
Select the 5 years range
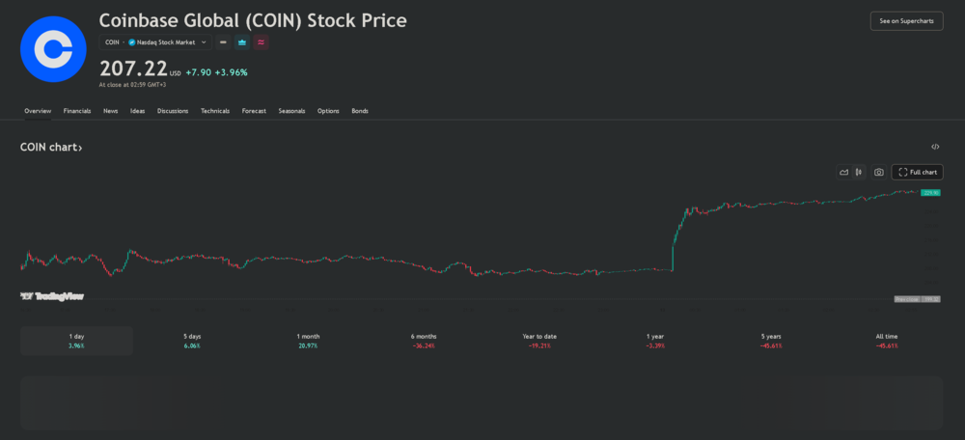click(771, 341)
